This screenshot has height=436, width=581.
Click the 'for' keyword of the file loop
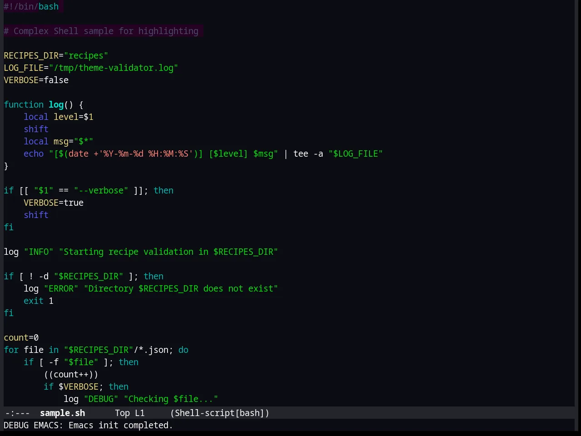11,350
